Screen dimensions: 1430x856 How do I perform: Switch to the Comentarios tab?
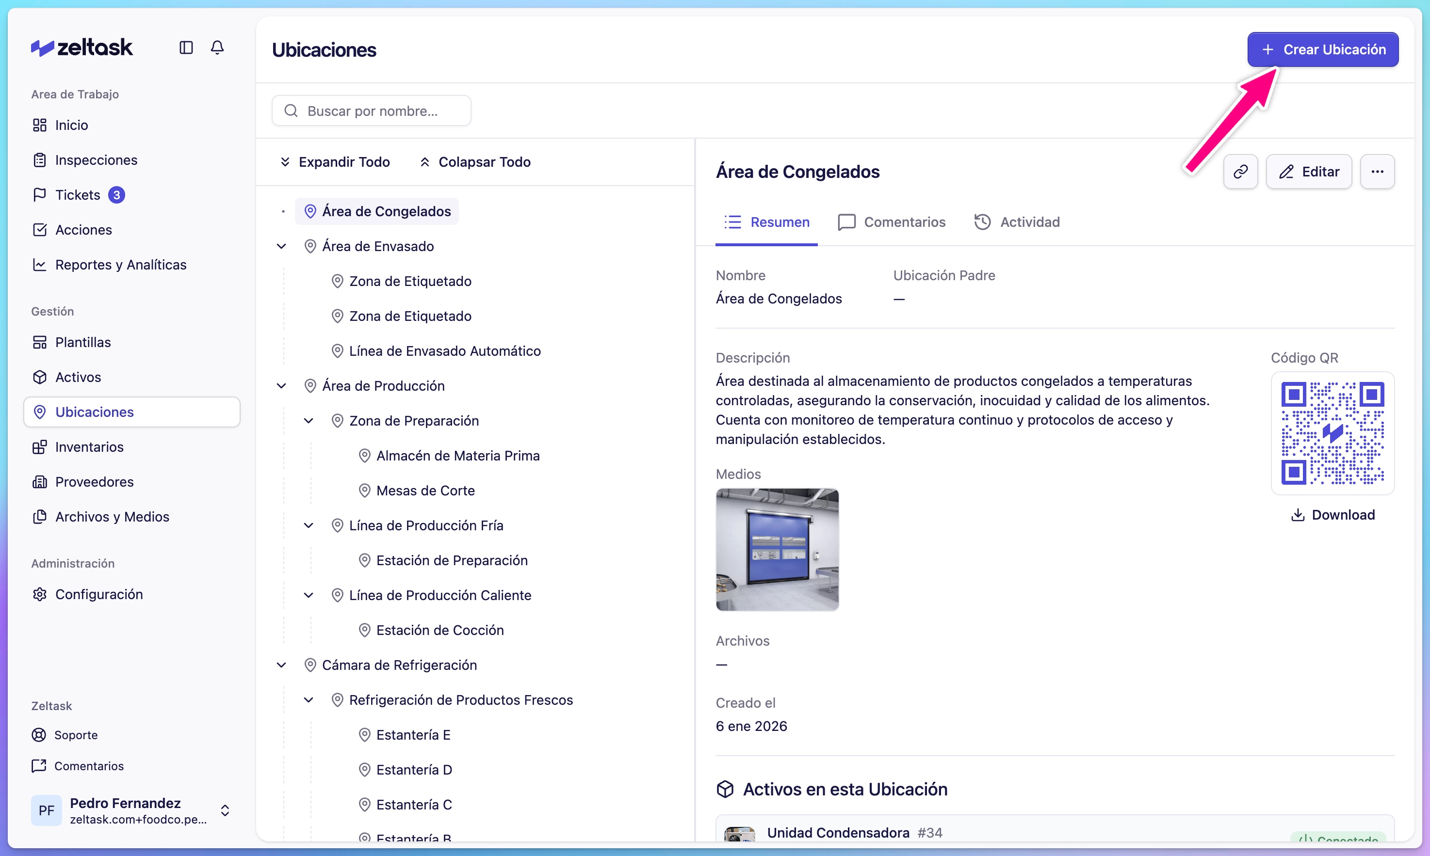892,222
